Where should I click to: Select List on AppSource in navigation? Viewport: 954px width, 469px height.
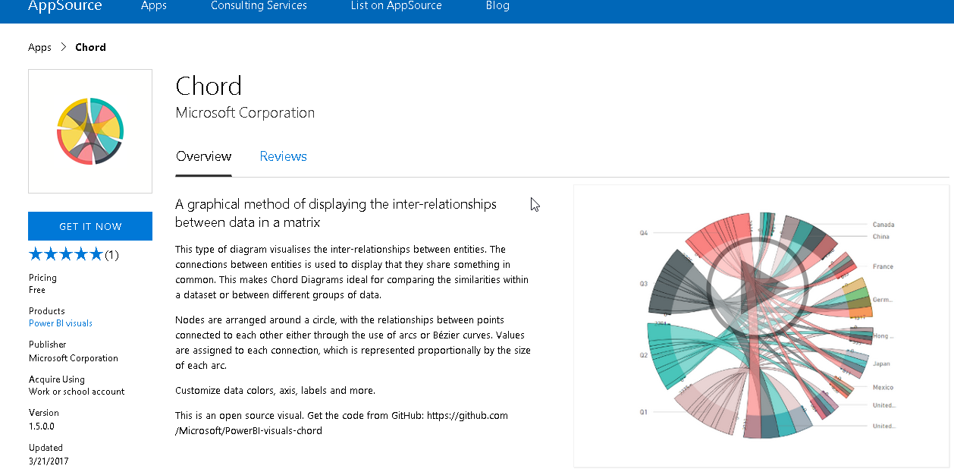tap(396, 6)
